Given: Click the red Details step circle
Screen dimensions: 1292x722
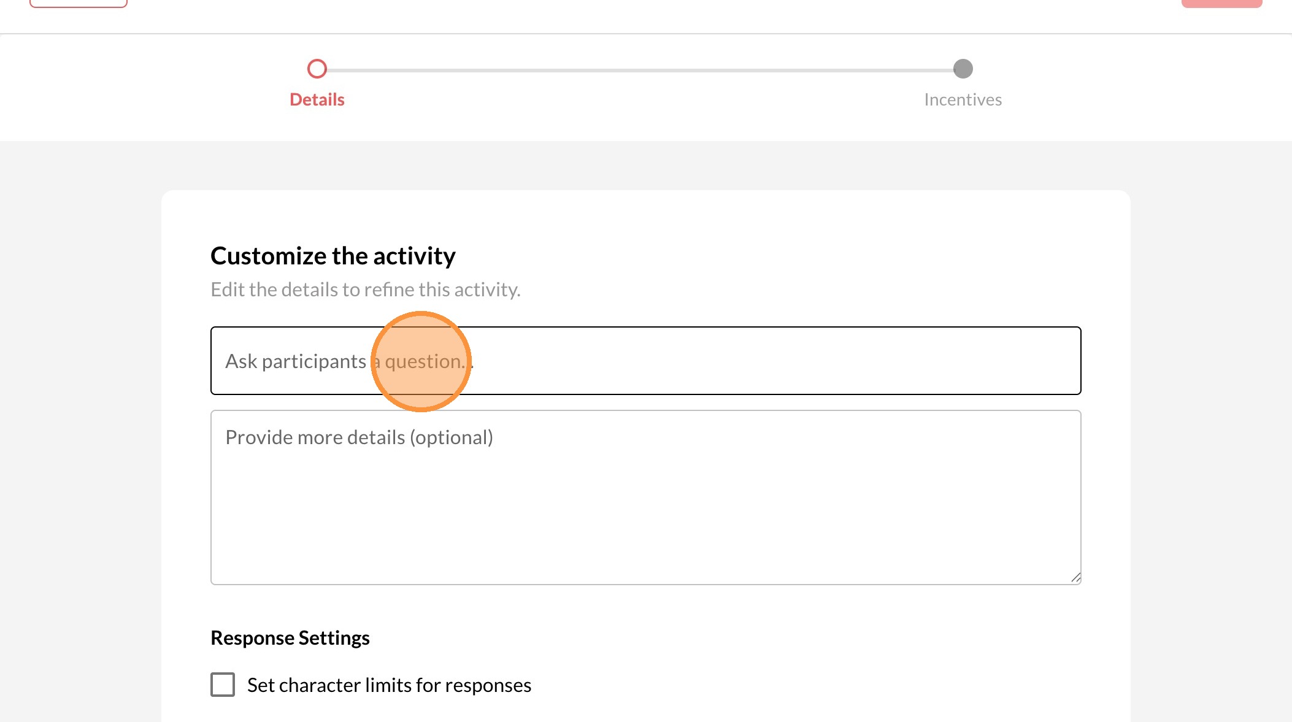Looking at the screenshot, I should point(317,69).
